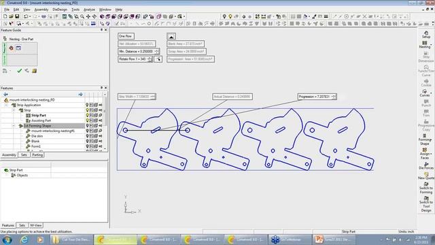
Task: Open Internet Explorer from the taskbar
Action: 24,239
